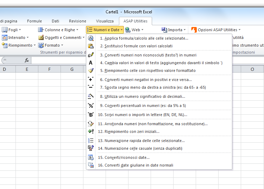Choose Converti/riconosci date
This screenshot has width=264, height=189.
click(x=159, y=157)
